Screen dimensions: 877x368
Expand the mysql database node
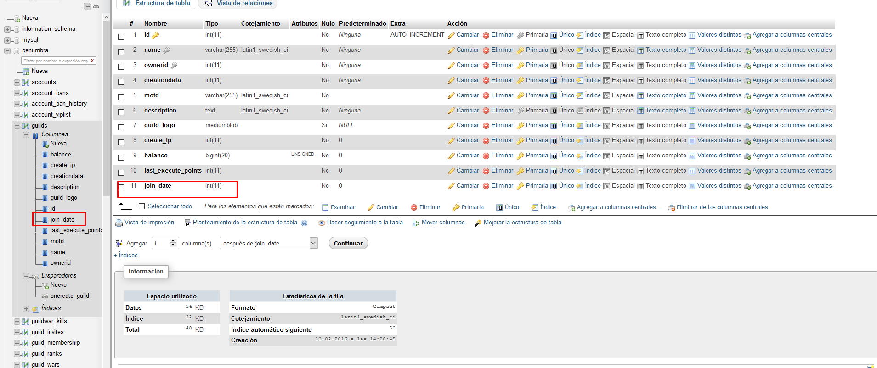pyautogui.click(x=7, y=40)
